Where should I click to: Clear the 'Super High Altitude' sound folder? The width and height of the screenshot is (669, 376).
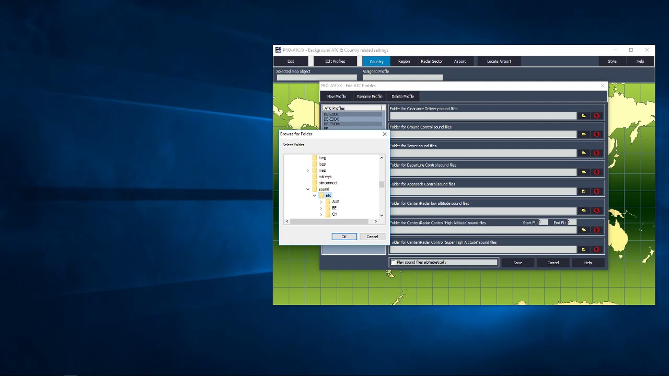coord(597,249)
